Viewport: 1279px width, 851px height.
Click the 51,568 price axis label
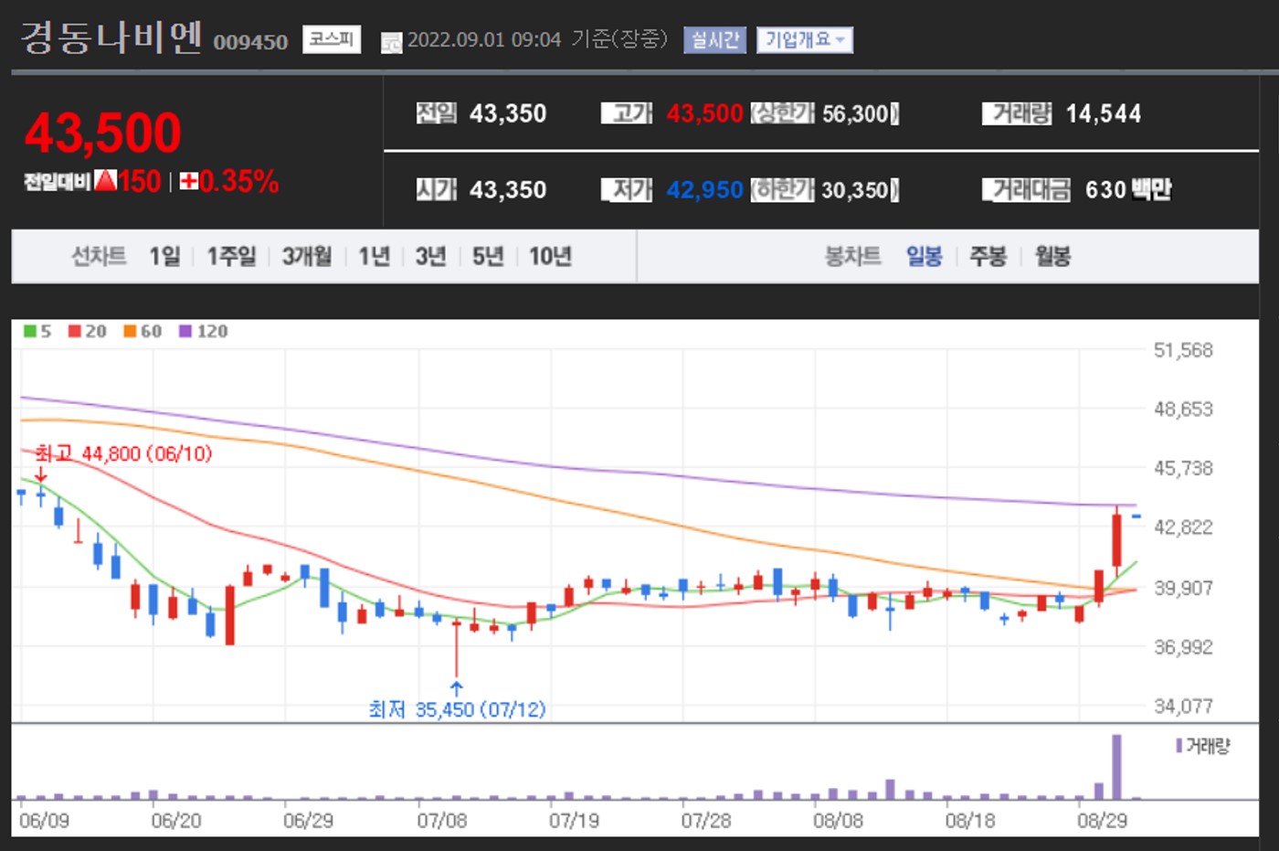pyautogui.click(x=1183, y=350)
